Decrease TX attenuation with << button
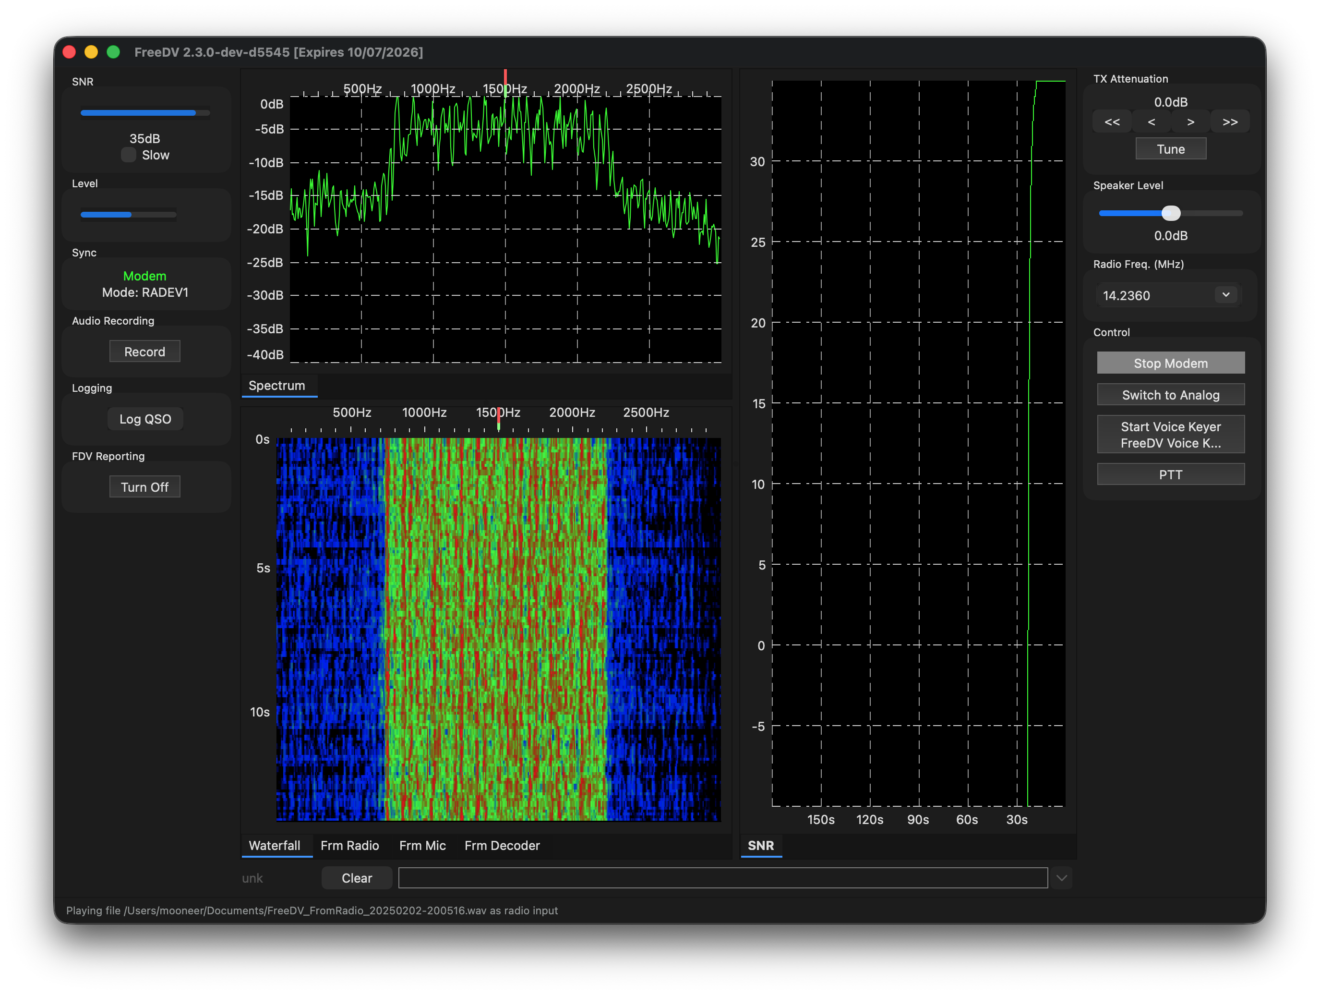Viewport: 1320px width, 995px height. 1112,122
